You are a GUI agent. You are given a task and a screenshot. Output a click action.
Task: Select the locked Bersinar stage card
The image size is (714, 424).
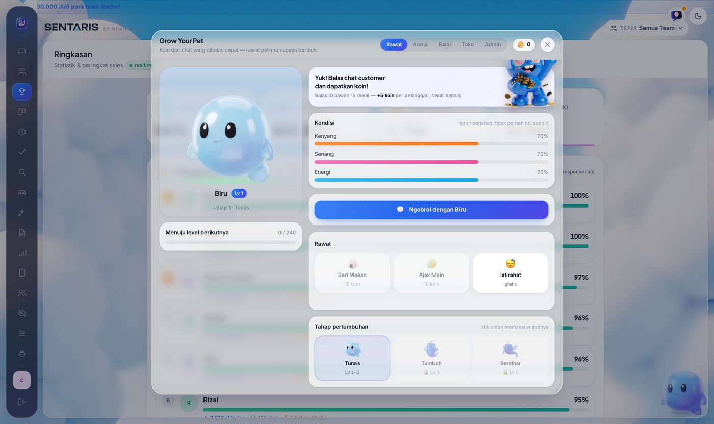(x=511, y=358)
